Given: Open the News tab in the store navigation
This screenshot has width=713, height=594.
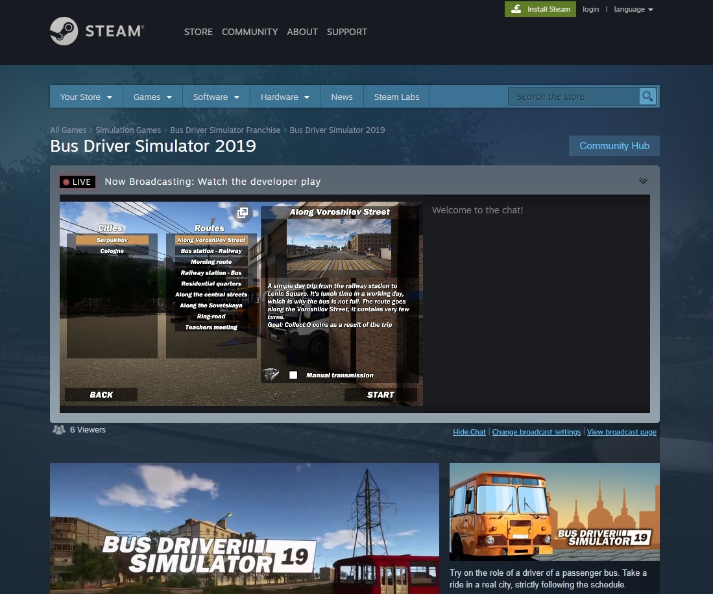Looking at the screenshot, I should [341, 97].
